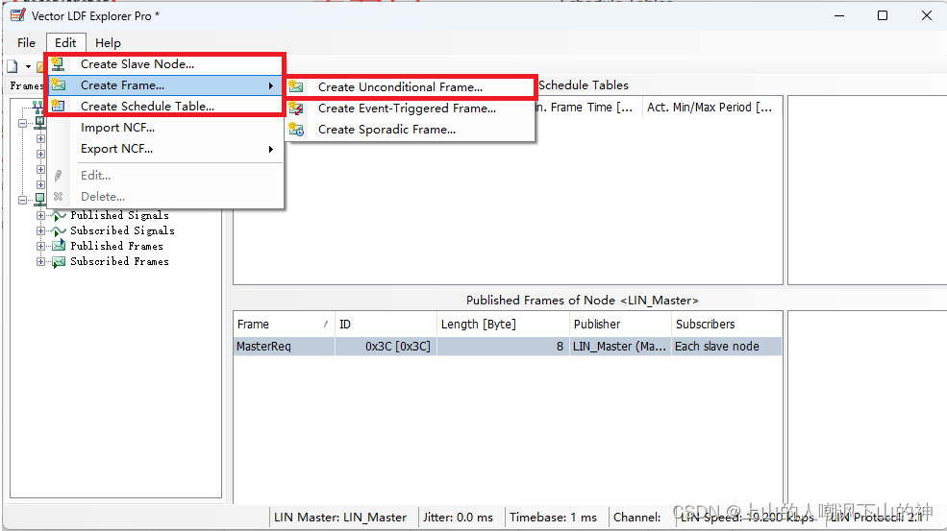
Task: Open the Export NCF submenu arrow
Action: 271,149
